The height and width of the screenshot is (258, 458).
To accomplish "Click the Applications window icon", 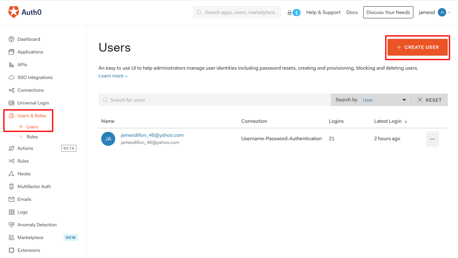I will click(11, 52).
